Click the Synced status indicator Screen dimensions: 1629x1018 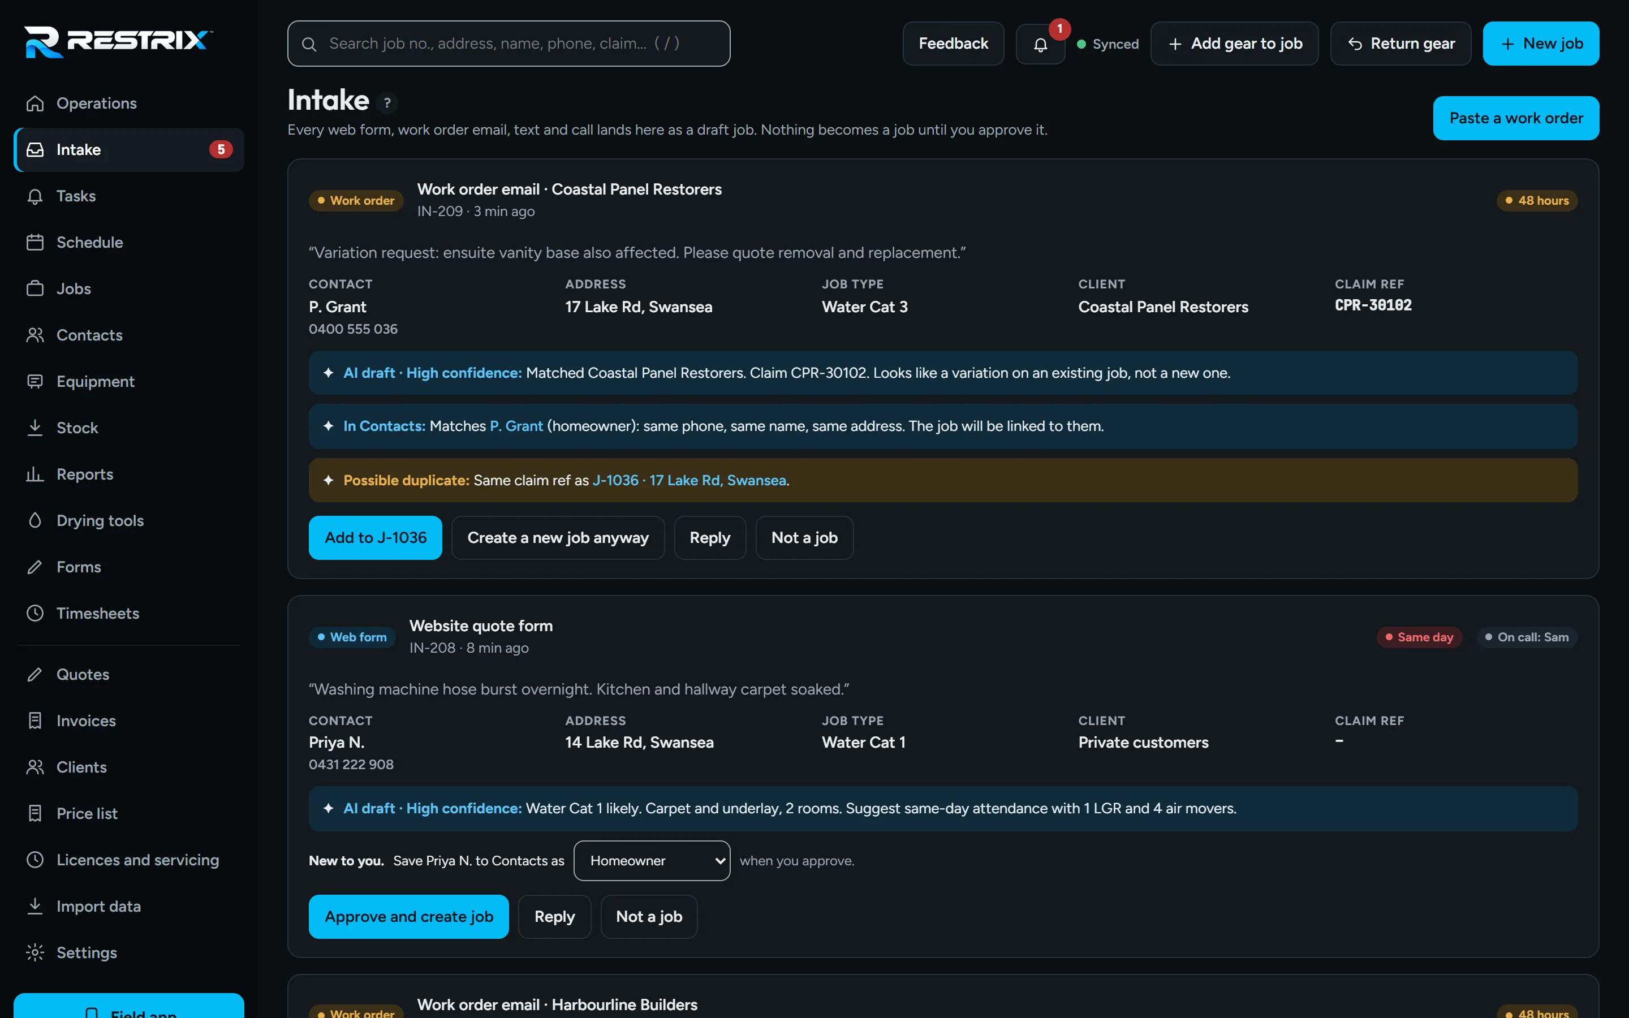point(1108,44)
